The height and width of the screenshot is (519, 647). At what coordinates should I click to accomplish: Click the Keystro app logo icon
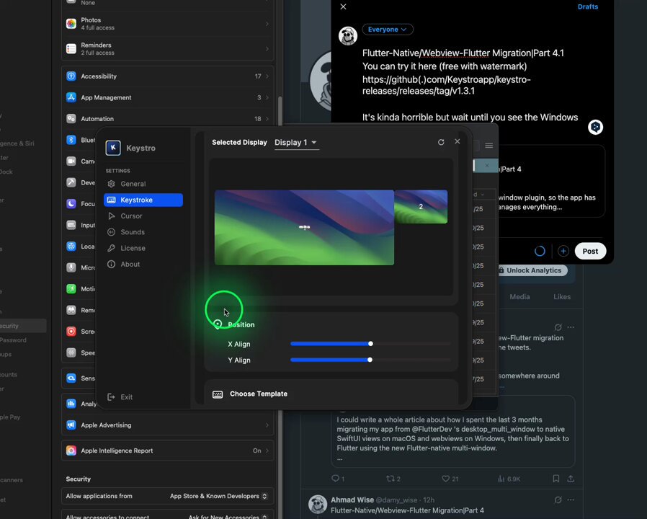tap(113, 148)
